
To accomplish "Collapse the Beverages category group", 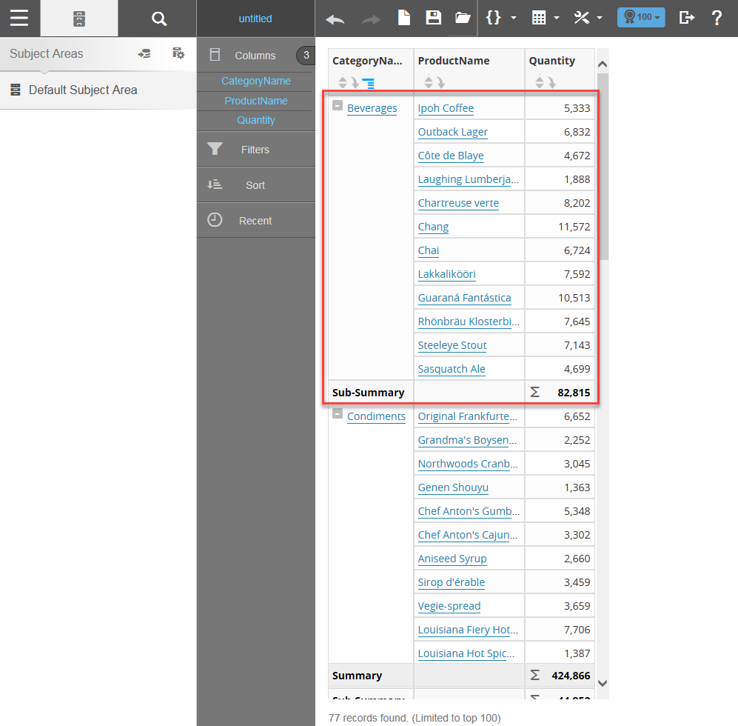I will click(338, 106).
